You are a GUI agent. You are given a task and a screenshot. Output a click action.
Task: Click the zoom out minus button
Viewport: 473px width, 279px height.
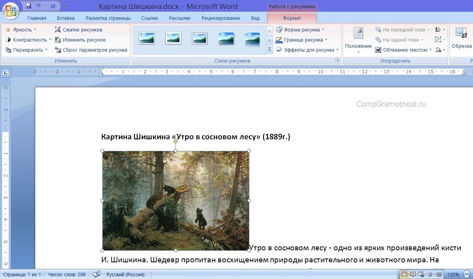467,274
